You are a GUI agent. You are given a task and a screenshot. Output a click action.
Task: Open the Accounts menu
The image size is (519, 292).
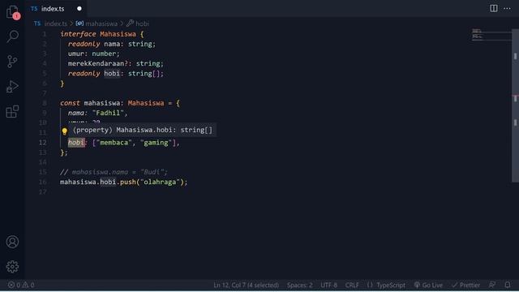[x=12, y=242]
